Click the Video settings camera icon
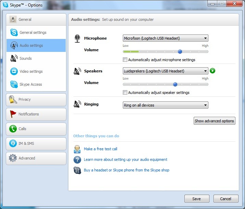The height and width of the screenshot is (209, 245). pyautogui.click(x=14, y=71)
